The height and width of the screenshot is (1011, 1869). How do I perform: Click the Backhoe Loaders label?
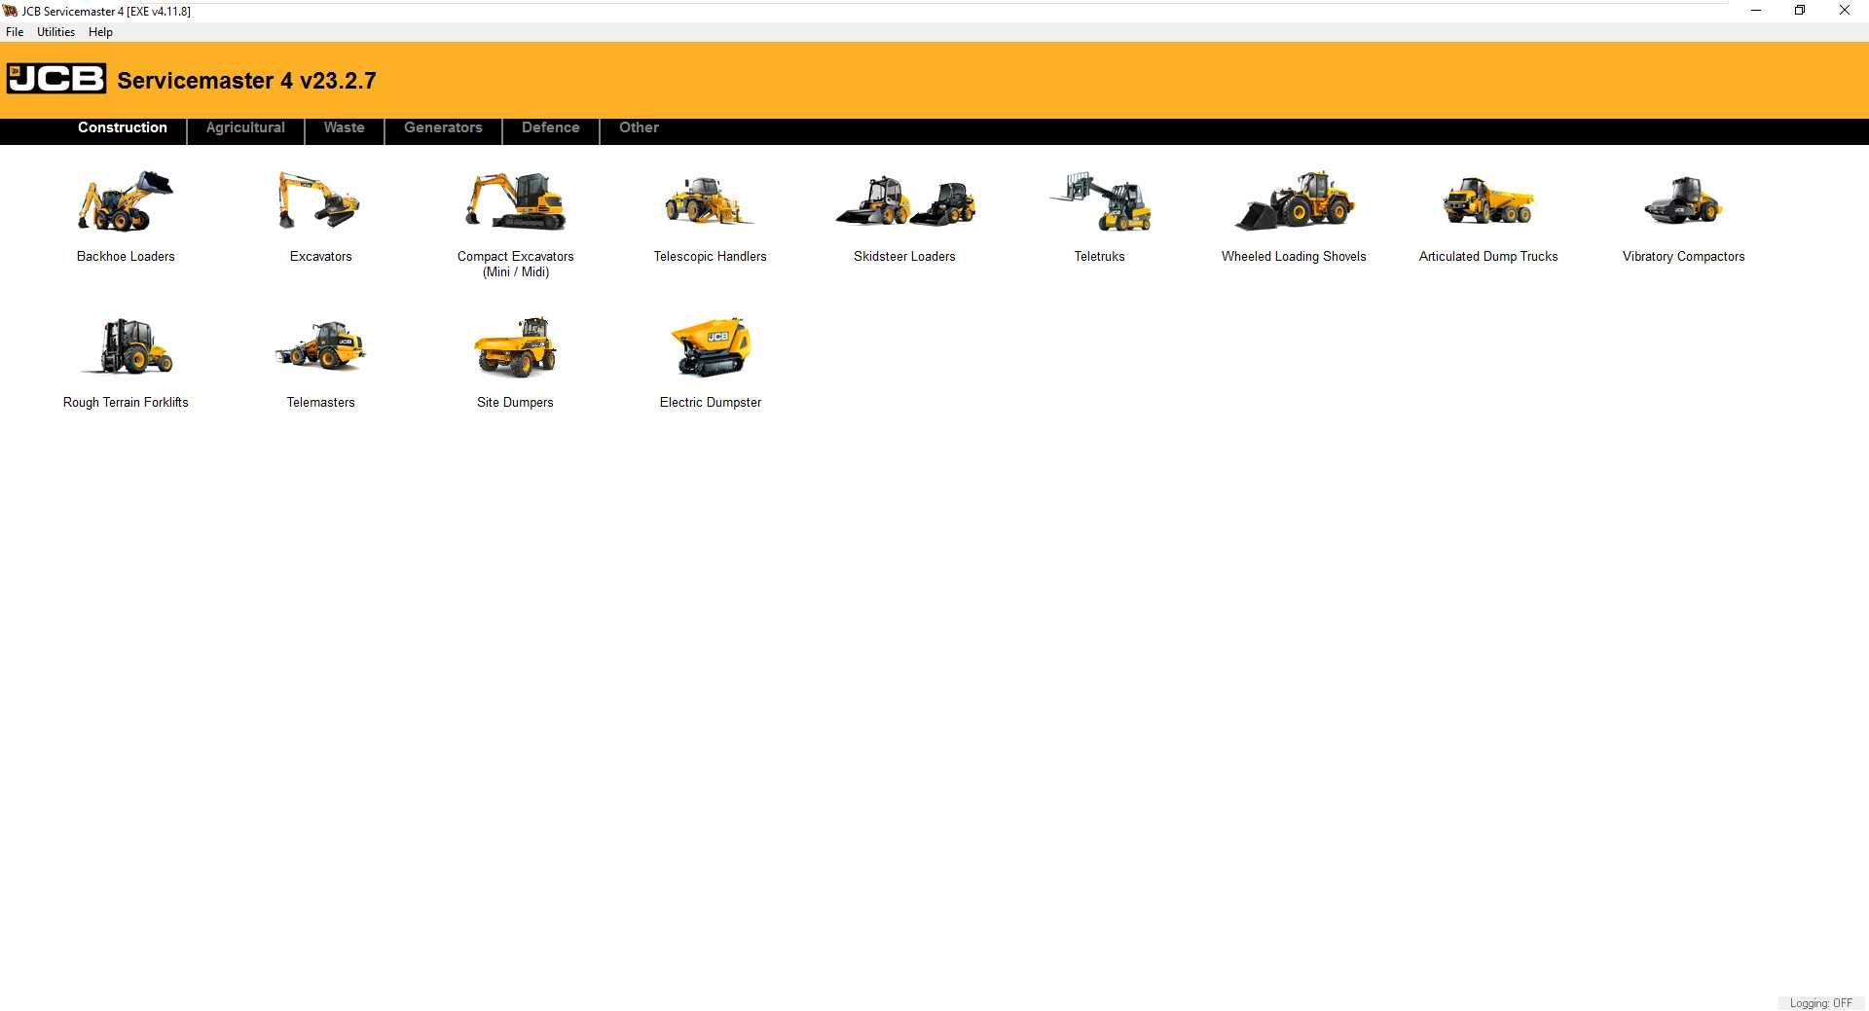click(126, 257)
